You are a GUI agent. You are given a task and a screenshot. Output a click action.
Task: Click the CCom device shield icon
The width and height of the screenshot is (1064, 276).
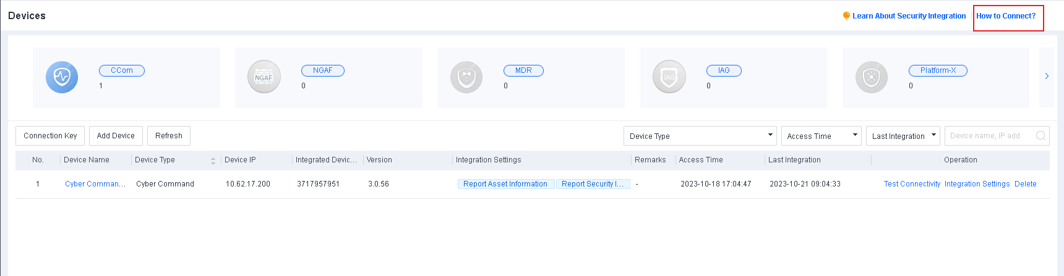pyautogui.click(x=62, y=77)
